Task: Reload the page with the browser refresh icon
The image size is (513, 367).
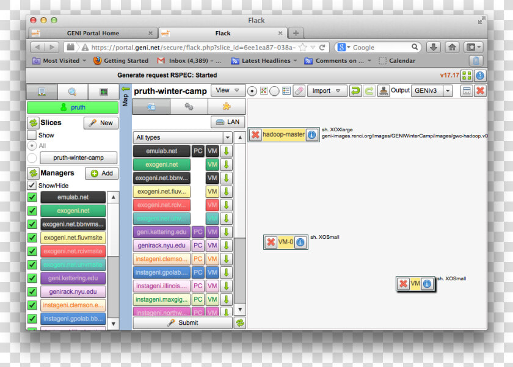Action: coord(322,48)
